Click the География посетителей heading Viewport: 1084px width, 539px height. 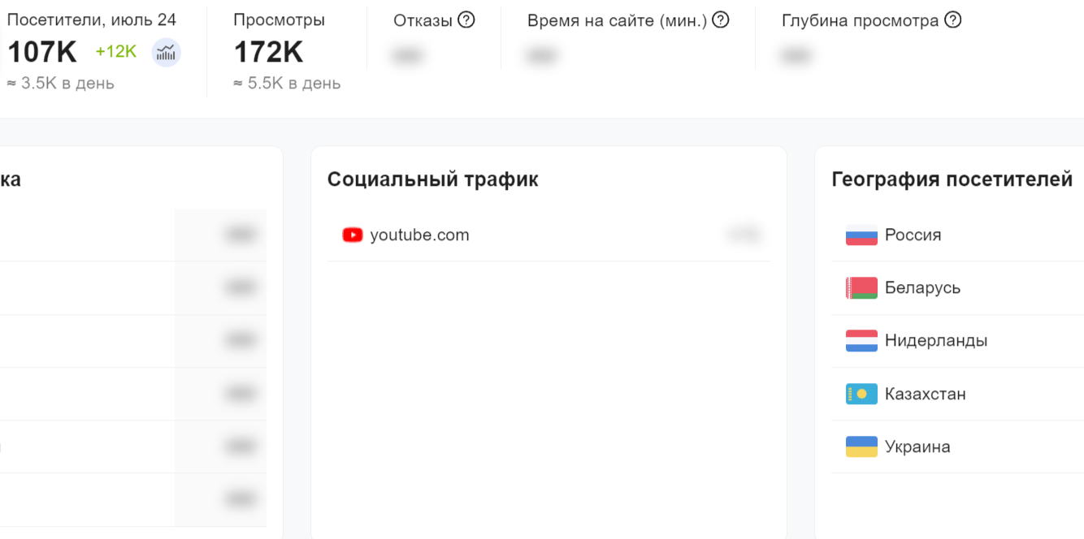point(952,179)
